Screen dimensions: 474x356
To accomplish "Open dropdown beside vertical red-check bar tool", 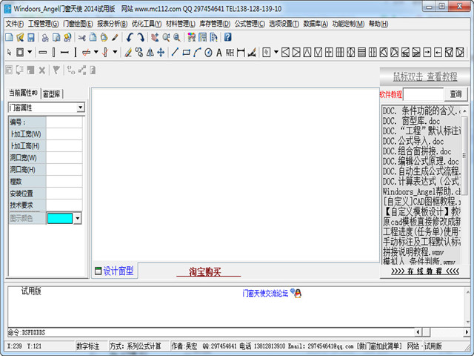I will 116,52.
